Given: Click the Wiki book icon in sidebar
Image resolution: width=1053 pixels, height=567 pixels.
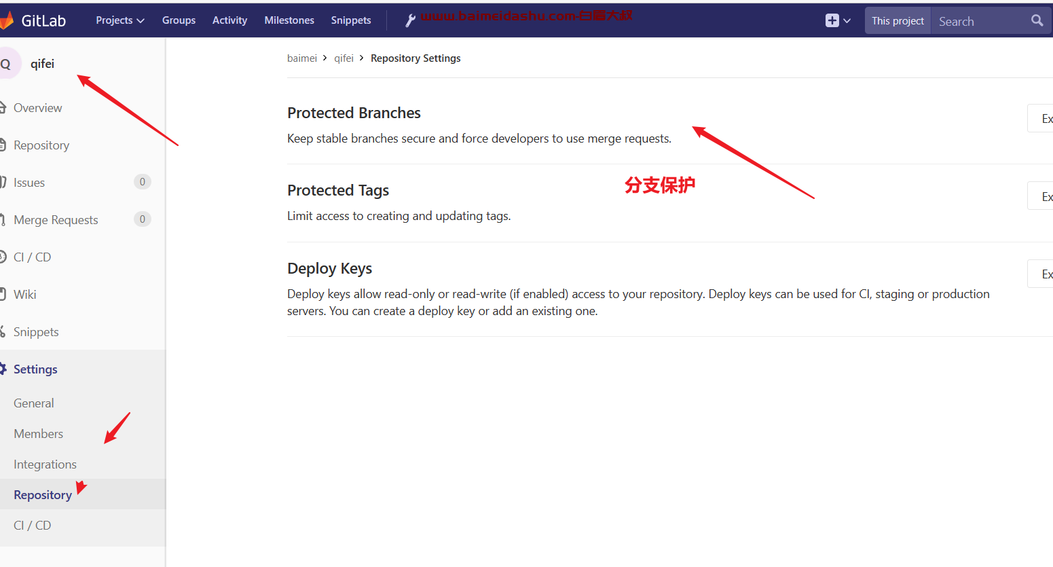Looking at the screenshot, I should point(3,294).
